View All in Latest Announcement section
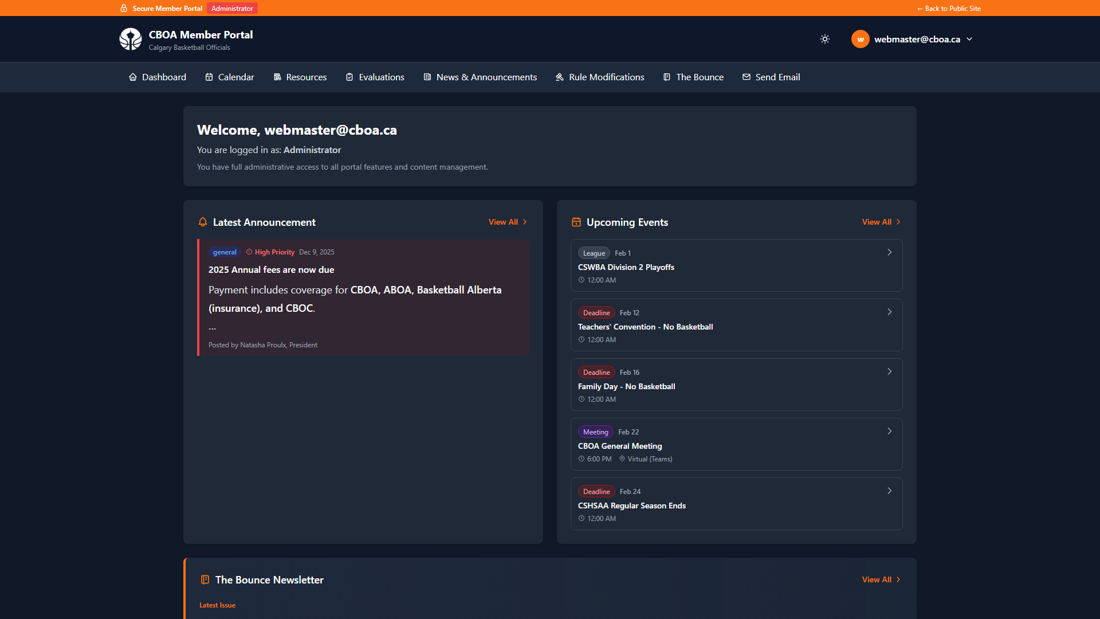 pos(508,222)
